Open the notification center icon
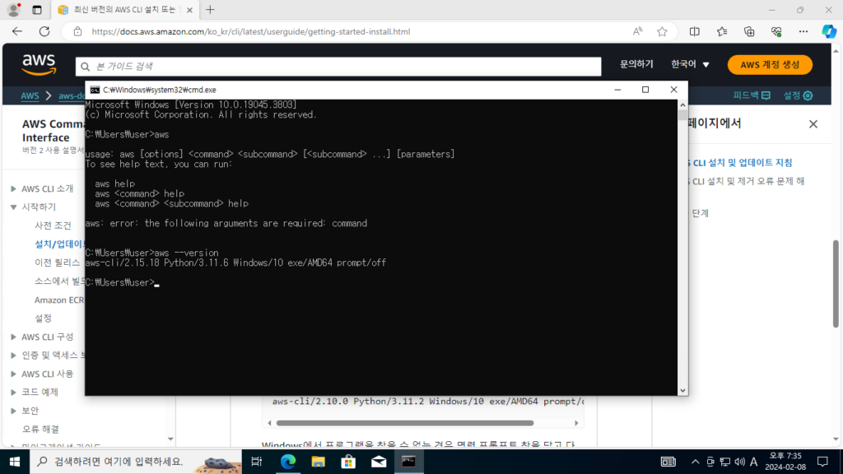The height and width of the screenshot is (474, 843). [x=822, y=462]
